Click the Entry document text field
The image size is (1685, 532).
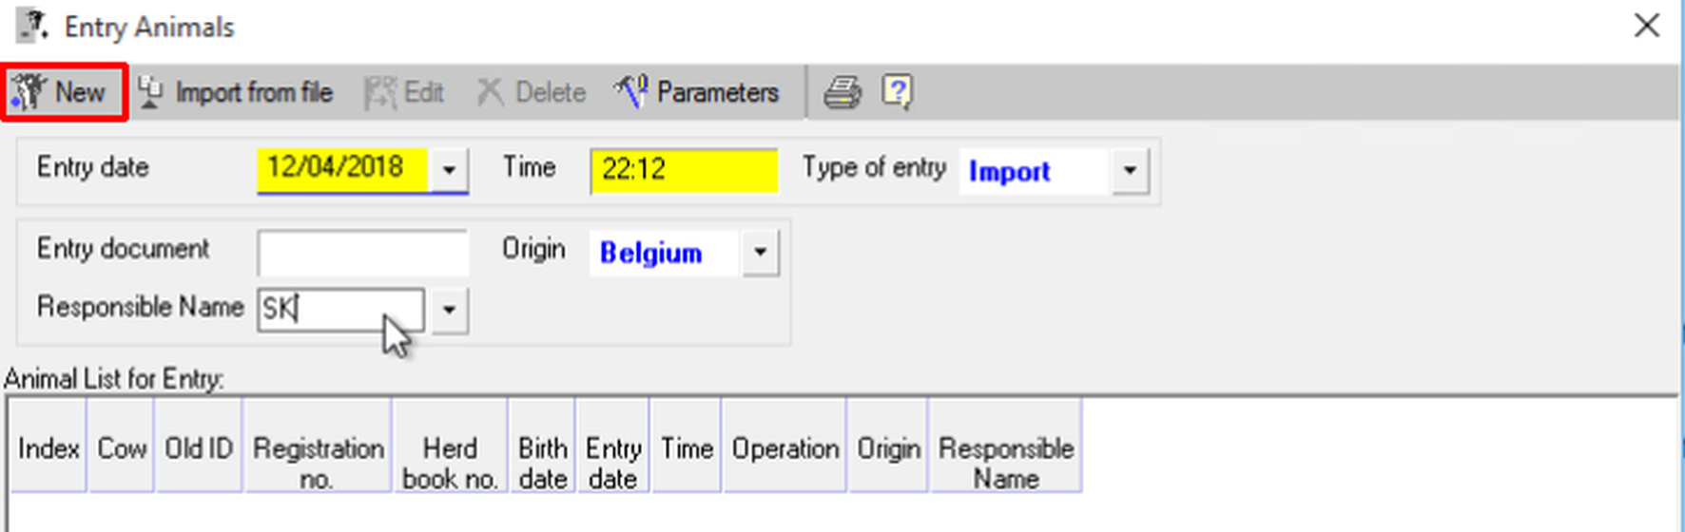pyautogui.click(x=362, y=253)
